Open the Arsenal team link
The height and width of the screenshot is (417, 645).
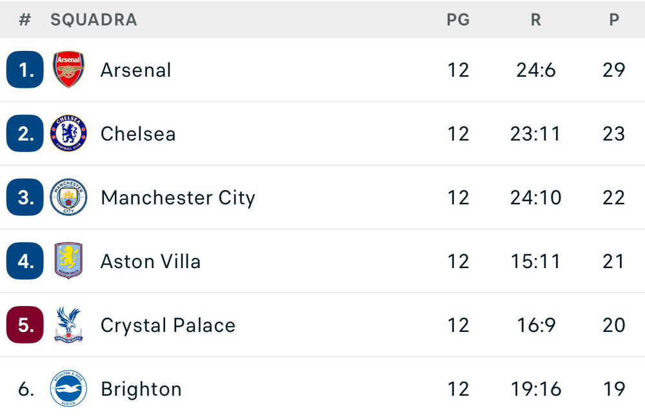[x=136, y=70]
